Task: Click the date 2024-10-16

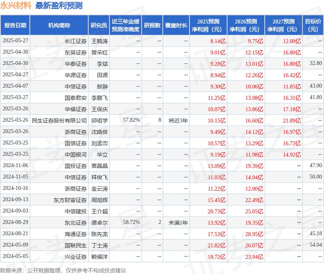Action: pos(16,188)
